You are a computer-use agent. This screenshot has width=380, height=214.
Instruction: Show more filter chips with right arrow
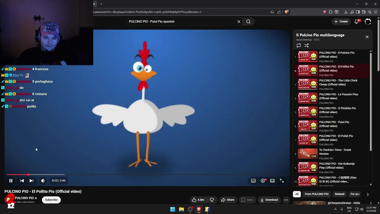368,194
